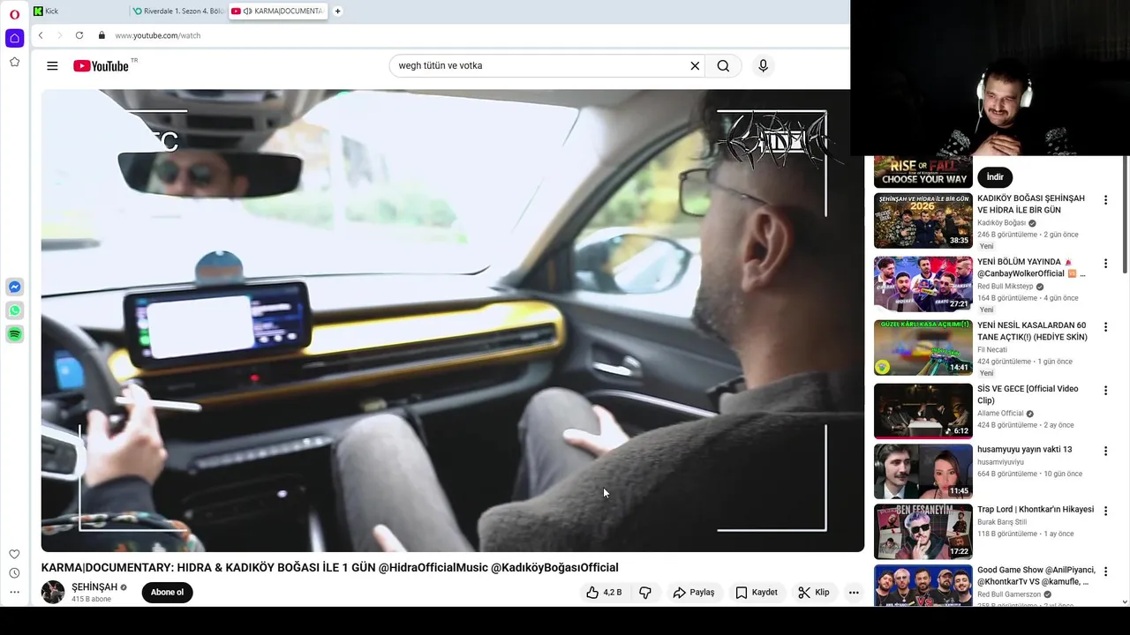Open options for KADIKÖY BOĞASI ŞEHİNŞAH video
The image size is (1130, 635).
click(1105, 200)
